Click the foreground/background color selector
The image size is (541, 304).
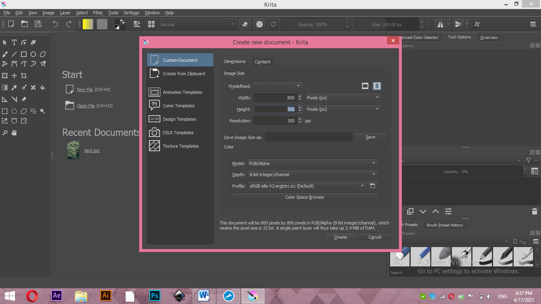119,24
